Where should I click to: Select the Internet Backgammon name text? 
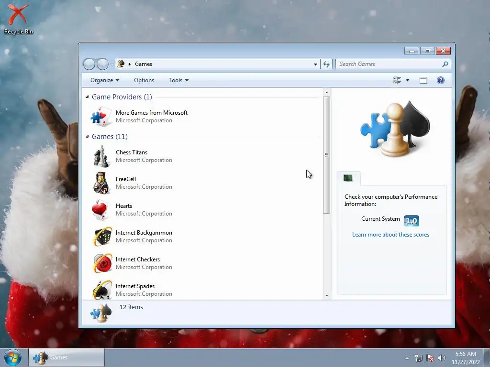tap(144, 233)
